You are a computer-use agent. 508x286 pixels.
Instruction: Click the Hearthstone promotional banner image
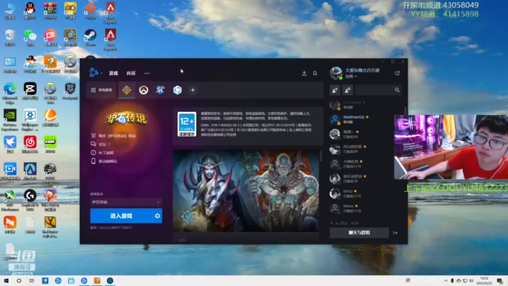click(x=246, y=191)
